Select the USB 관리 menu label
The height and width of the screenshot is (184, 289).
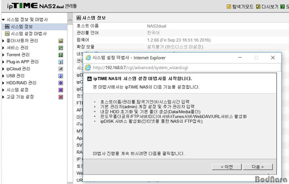pyautogui.click(x=15, y=75)
